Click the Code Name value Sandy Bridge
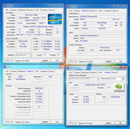The image size is (130, 129). point(24,18)
